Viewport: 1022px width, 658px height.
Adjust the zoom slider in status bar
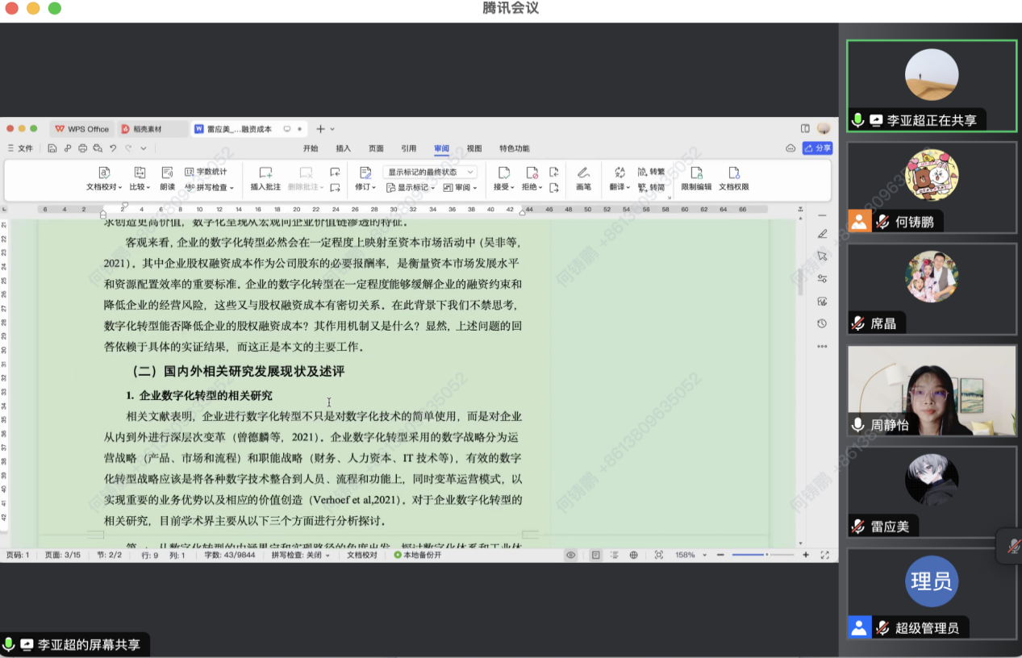pos(766,555)
